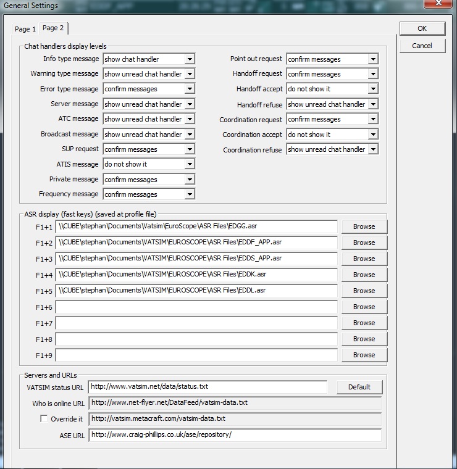The image size is (457, 469).
Task: Expand the ATIS message dropdown
Action: point(149,164)
